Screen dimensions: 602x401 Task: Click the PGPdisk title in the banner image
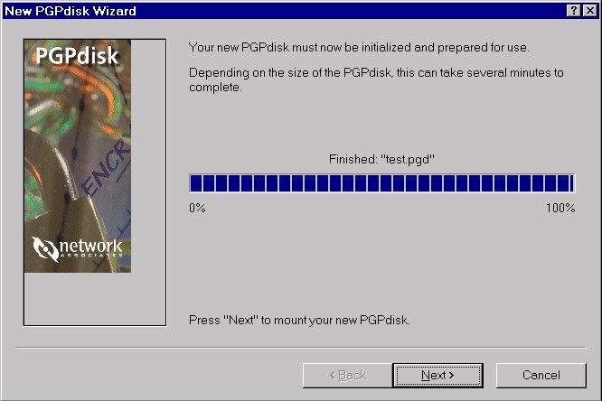click(77, 56)
